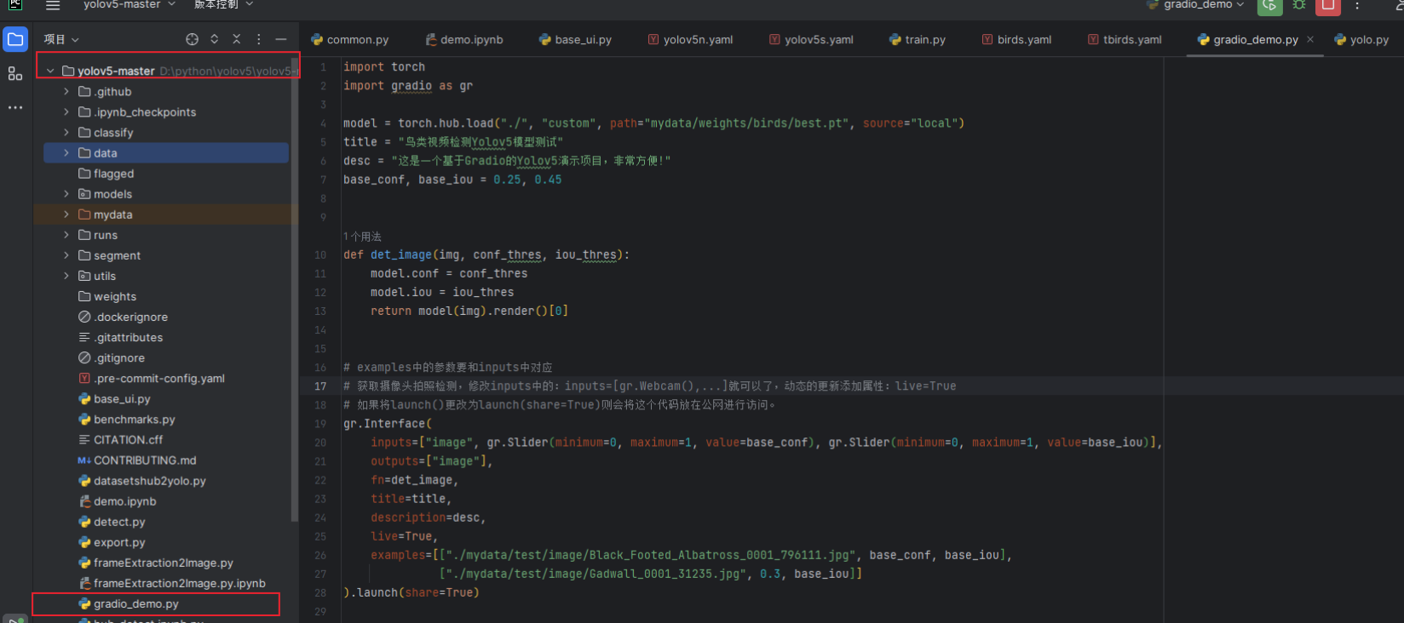Switch to the demo.ipynb tab
Image resolution: width=1404 pixels, height=623 pixels.
pos(464,39)
